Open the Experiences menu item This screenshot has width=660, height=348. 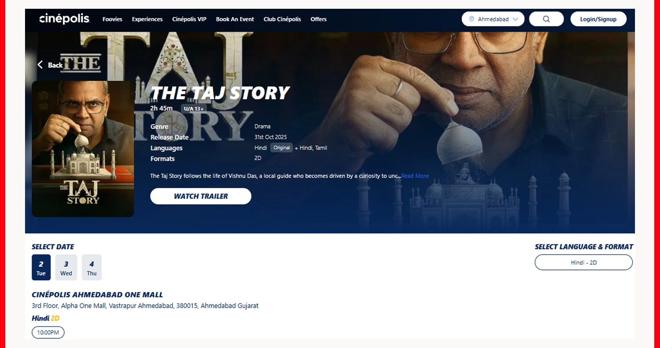click(x=147, y=19)
